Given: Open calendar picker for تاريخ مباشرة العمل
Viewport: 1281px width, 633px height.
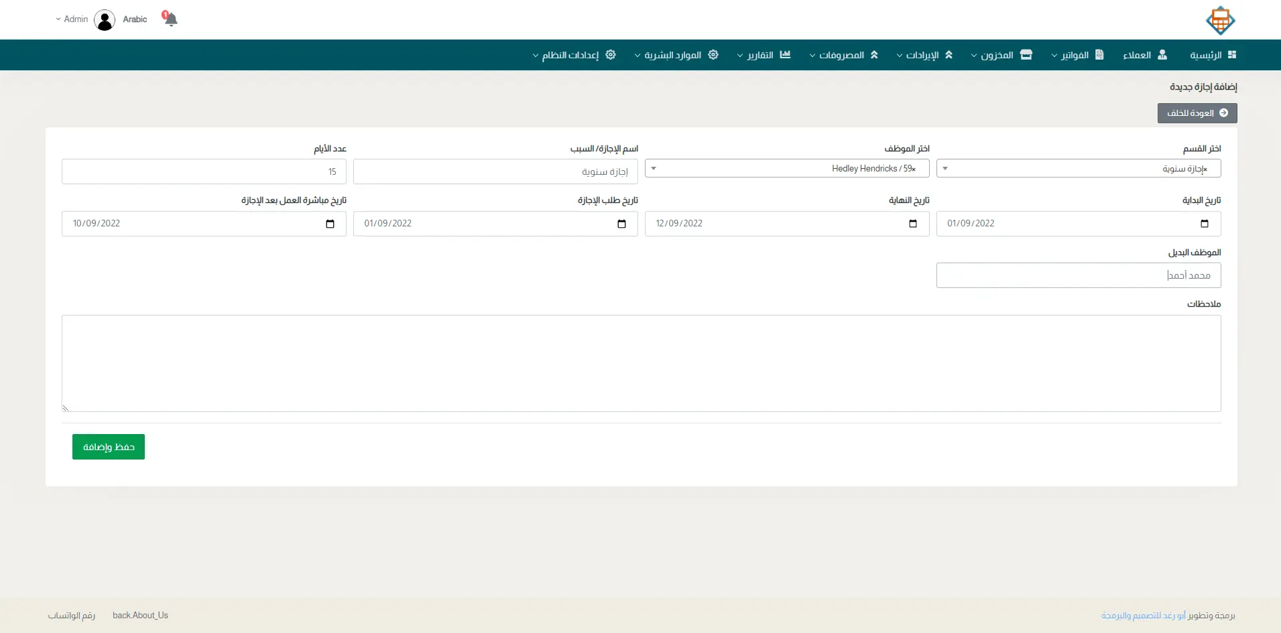Looking at the screenshot, I should [x=330, y=224].
